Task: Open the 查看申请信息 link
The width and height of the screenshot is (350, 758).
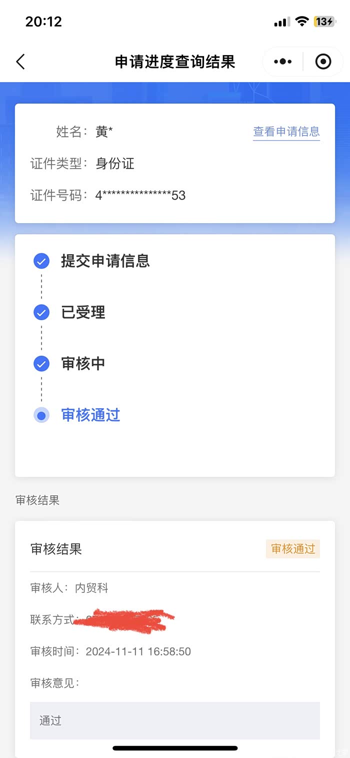Action: click(x=286, y=132)
